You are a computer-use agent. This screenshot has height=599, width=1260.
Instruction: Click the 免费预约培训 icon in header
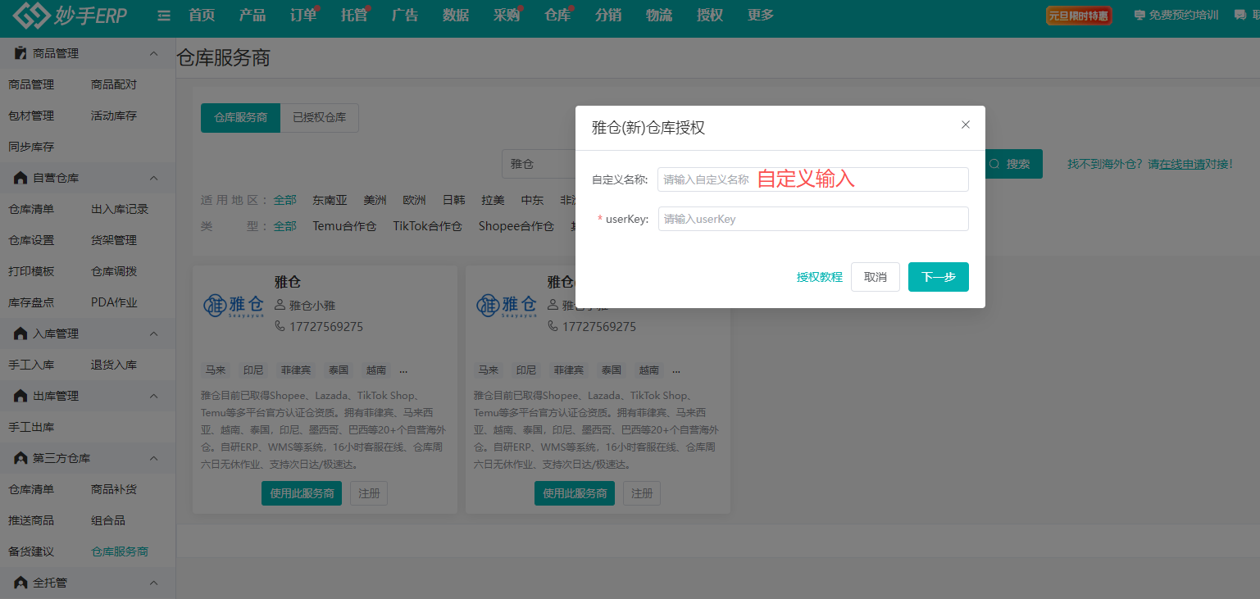pyautogui.click(x=1139, y=16)
